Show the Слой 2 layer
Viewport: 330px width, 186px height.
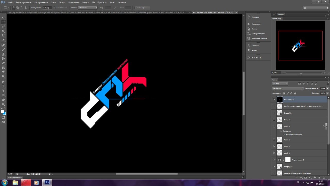(274, 120)
